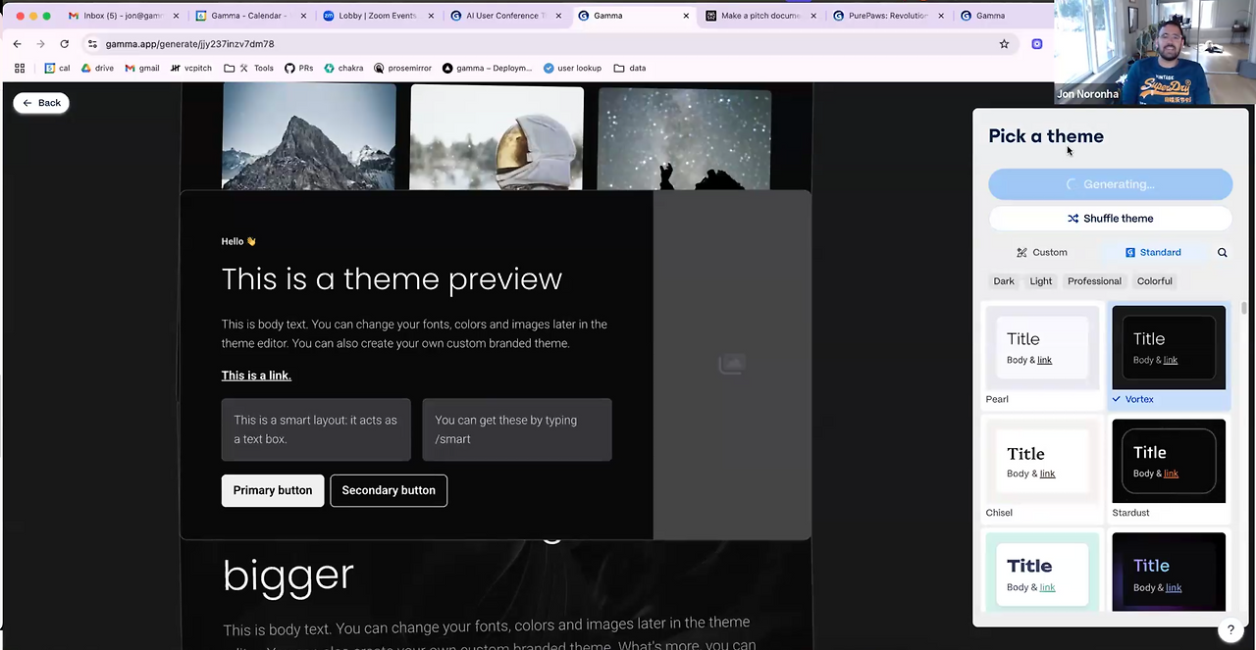Screen dimensions: 1256x650
Task: Open help with the question mark icon
Action: [1230, 630]
